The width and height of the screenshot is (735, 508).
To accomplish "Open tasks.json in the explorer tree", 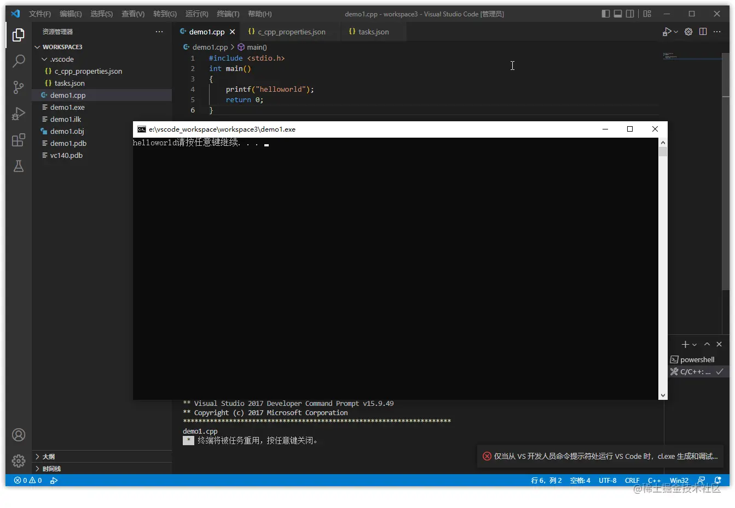I will (x=102, y=83).
